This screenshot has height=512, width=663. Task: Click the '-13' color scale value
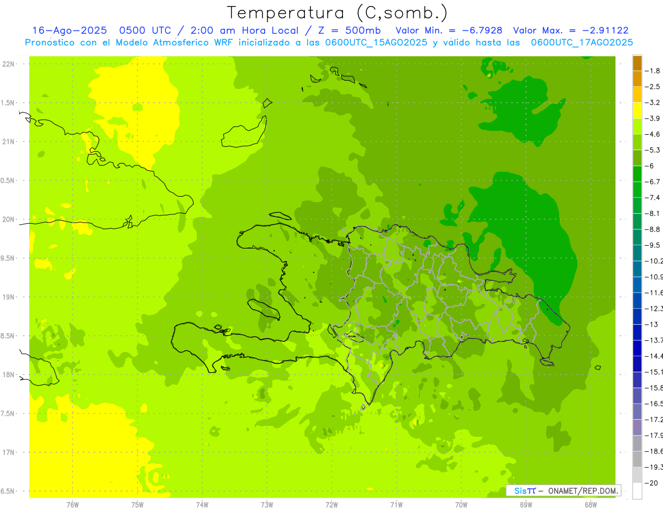click(651, 324)
